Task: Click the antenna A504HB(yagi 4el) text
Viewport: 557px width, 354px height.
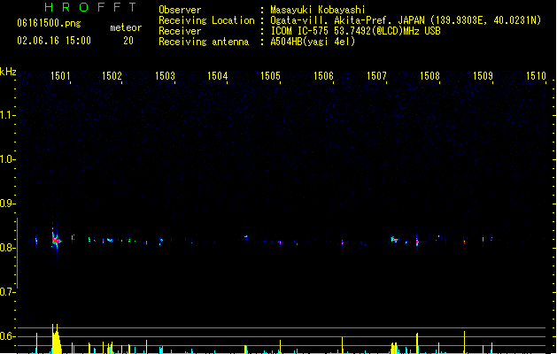Action: pyautogui.click(x=313, y=42)
